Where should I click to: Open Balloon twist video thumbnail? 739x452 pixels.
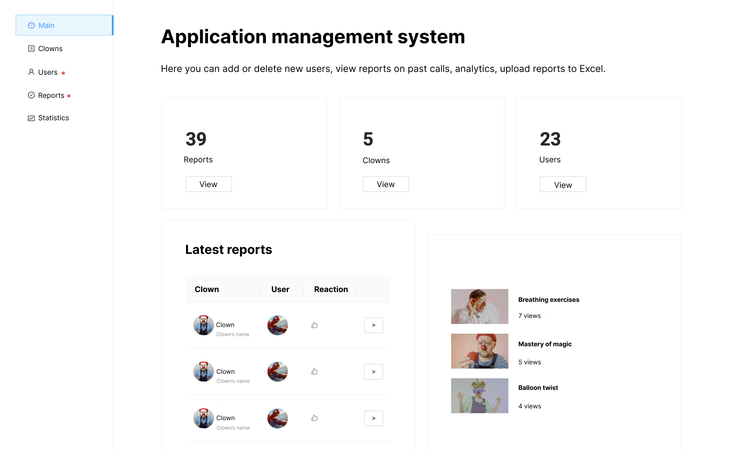tap(479, 396)
